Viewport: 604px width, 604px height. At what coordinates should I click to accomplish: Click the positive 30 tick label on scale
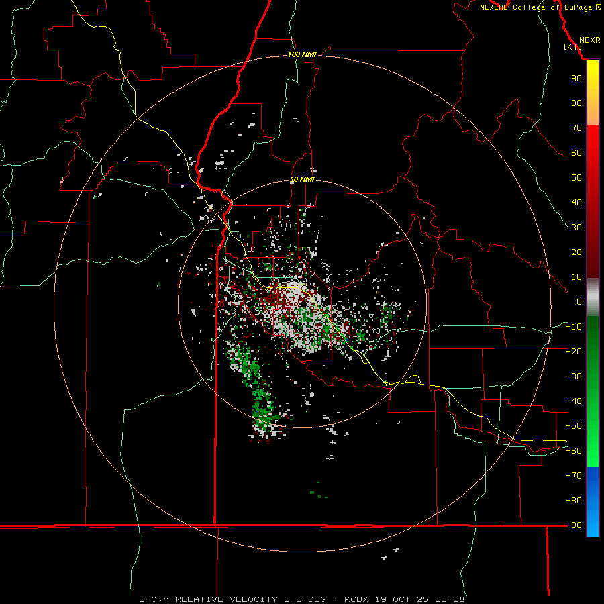pos(576,228)
